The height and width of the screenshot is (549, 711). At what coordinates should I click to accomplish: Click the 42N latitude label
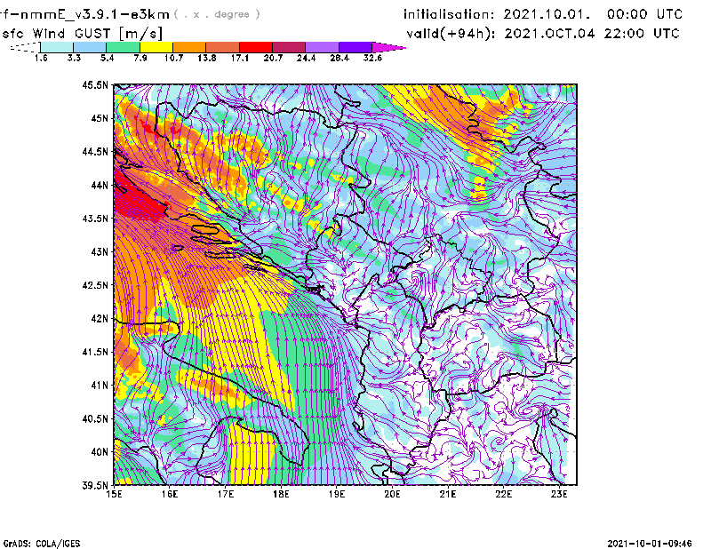click(x=100, y=319)
